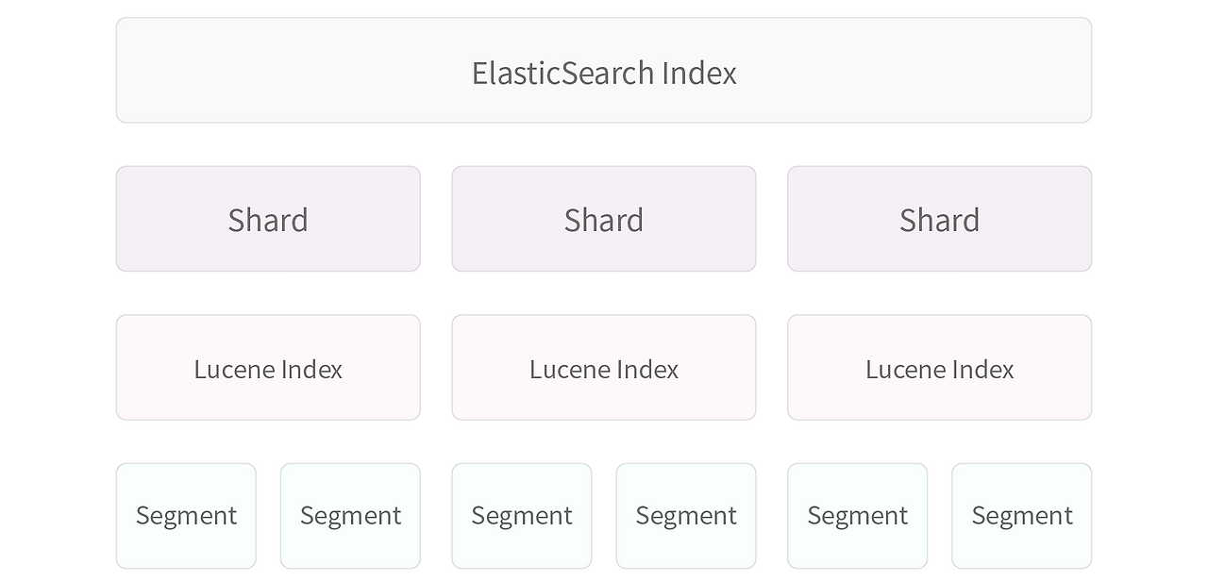Select the leftmost Shard box
This screenshot has height=581, width=1208.
coord(268,219)
